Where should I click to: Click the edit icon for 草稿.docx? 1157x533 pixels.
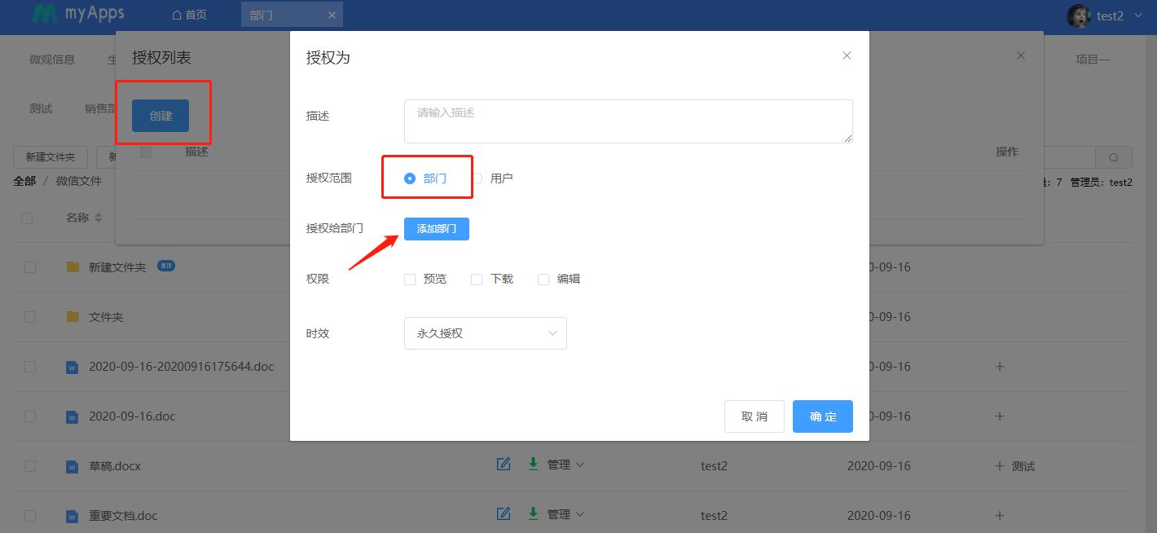click(x=504, y=465)
